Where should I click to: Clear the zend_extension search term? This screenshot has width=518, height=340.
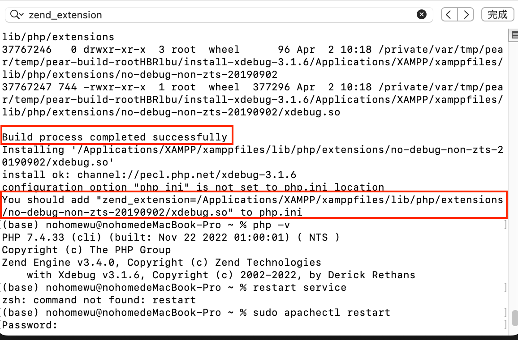pyautogui.click(x=421, y=14)
